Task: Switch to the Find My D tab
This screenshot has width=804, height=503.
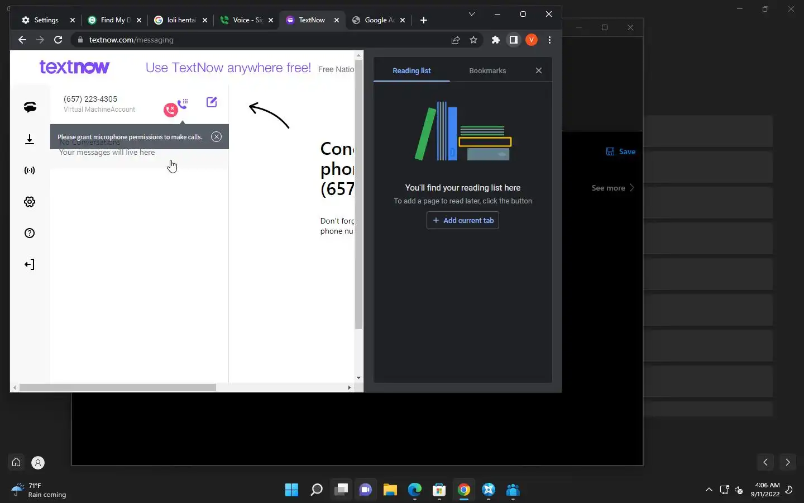Action: pos(115,20)
